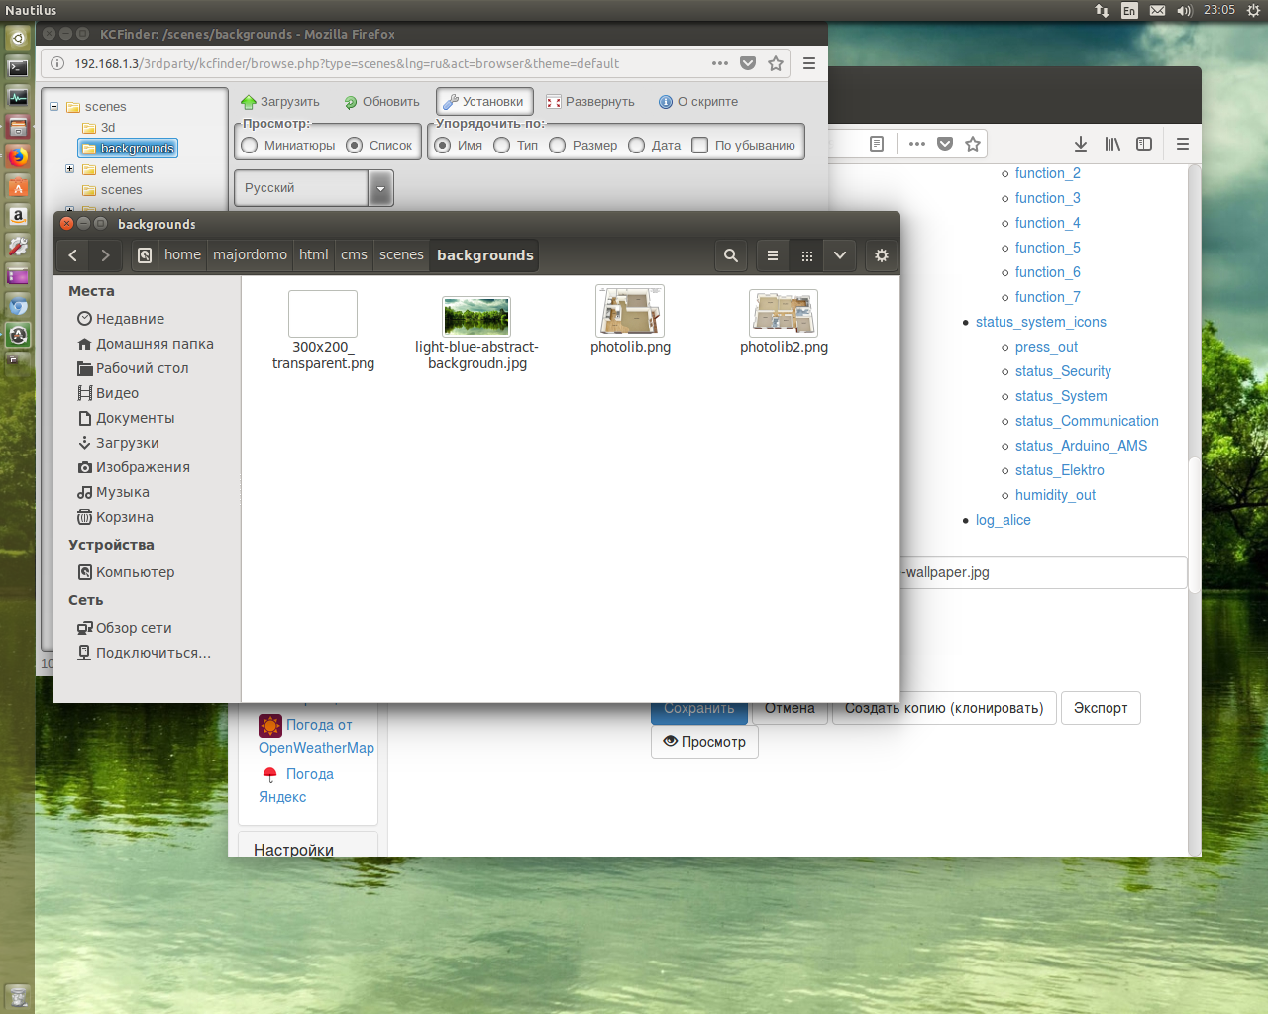The width and height of the screenshot is (1268, 1014).
Task: Switch Nautilus to list view icon
Action: (773, 255)
